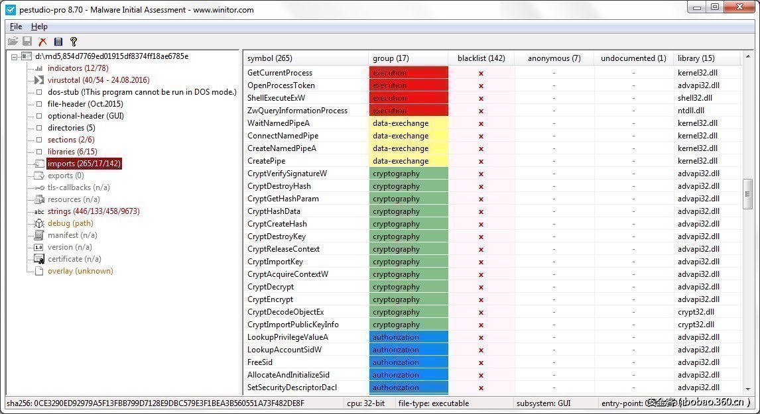Collapse the d:\md5 root tree node
760x414 pixels.
click(15, 56)
